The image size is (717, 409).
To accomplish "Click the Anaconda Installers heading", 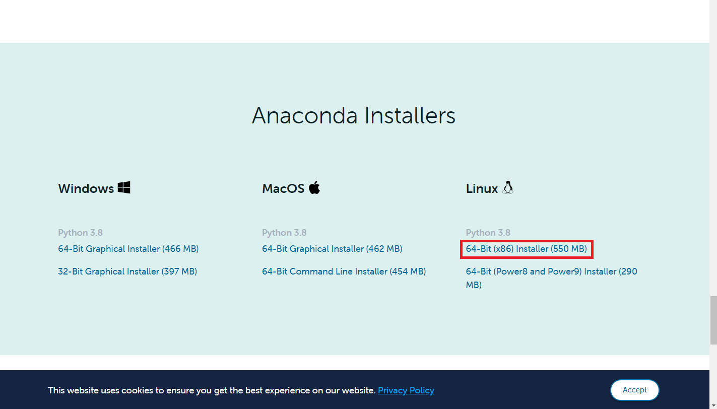I will coord(354,115).
